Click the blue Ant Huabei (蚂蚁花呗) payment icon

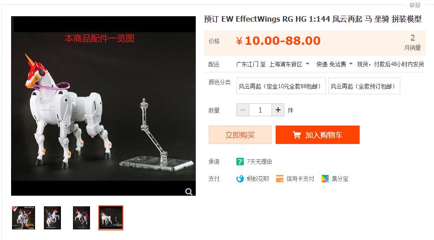click(x=240, y=179)
